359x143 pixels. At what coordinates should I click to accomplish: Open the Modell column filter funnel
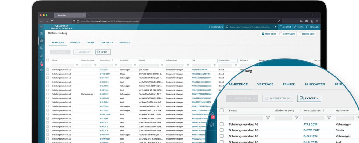point(162,65)
